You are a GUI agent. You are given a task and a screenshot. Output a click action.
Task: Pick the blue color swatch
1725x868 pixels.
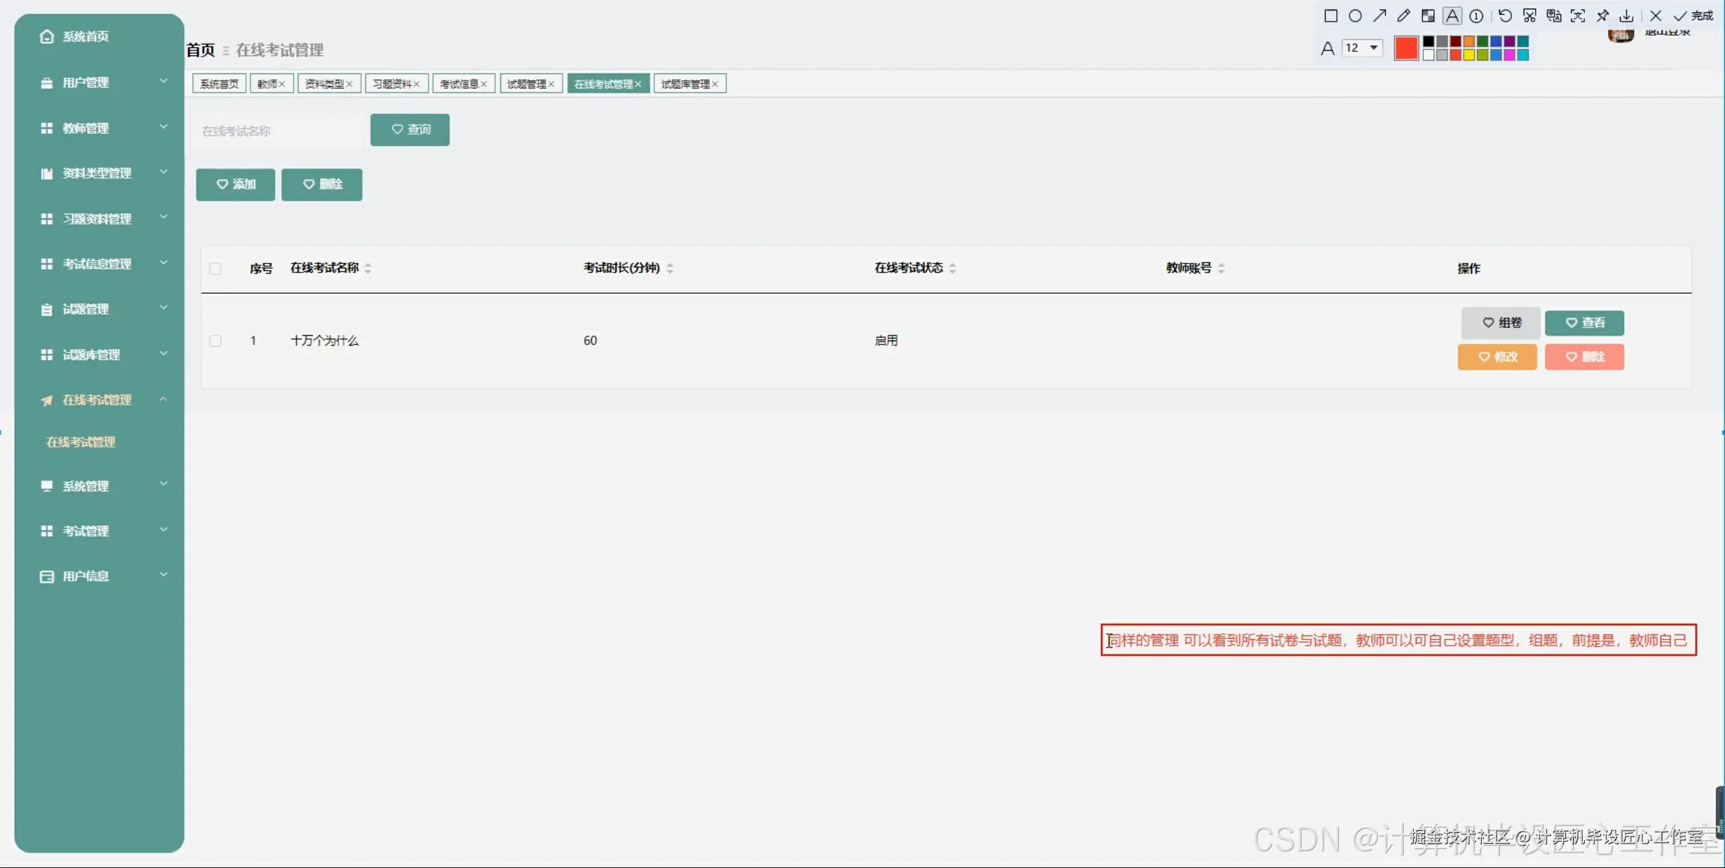1496,42
